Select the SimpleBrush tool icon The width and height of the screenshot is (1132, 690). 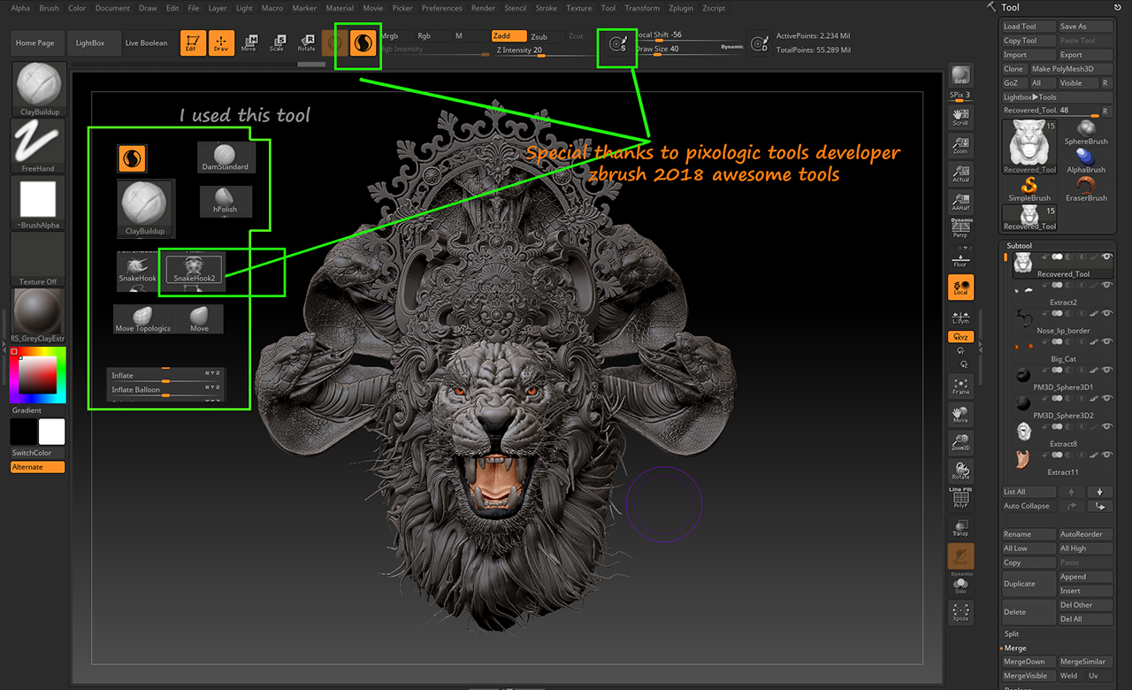click(x=1029, y=189)
